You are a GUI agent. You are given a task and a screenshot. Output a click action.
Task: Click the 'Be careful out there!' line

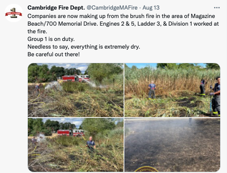coord(53,54)
